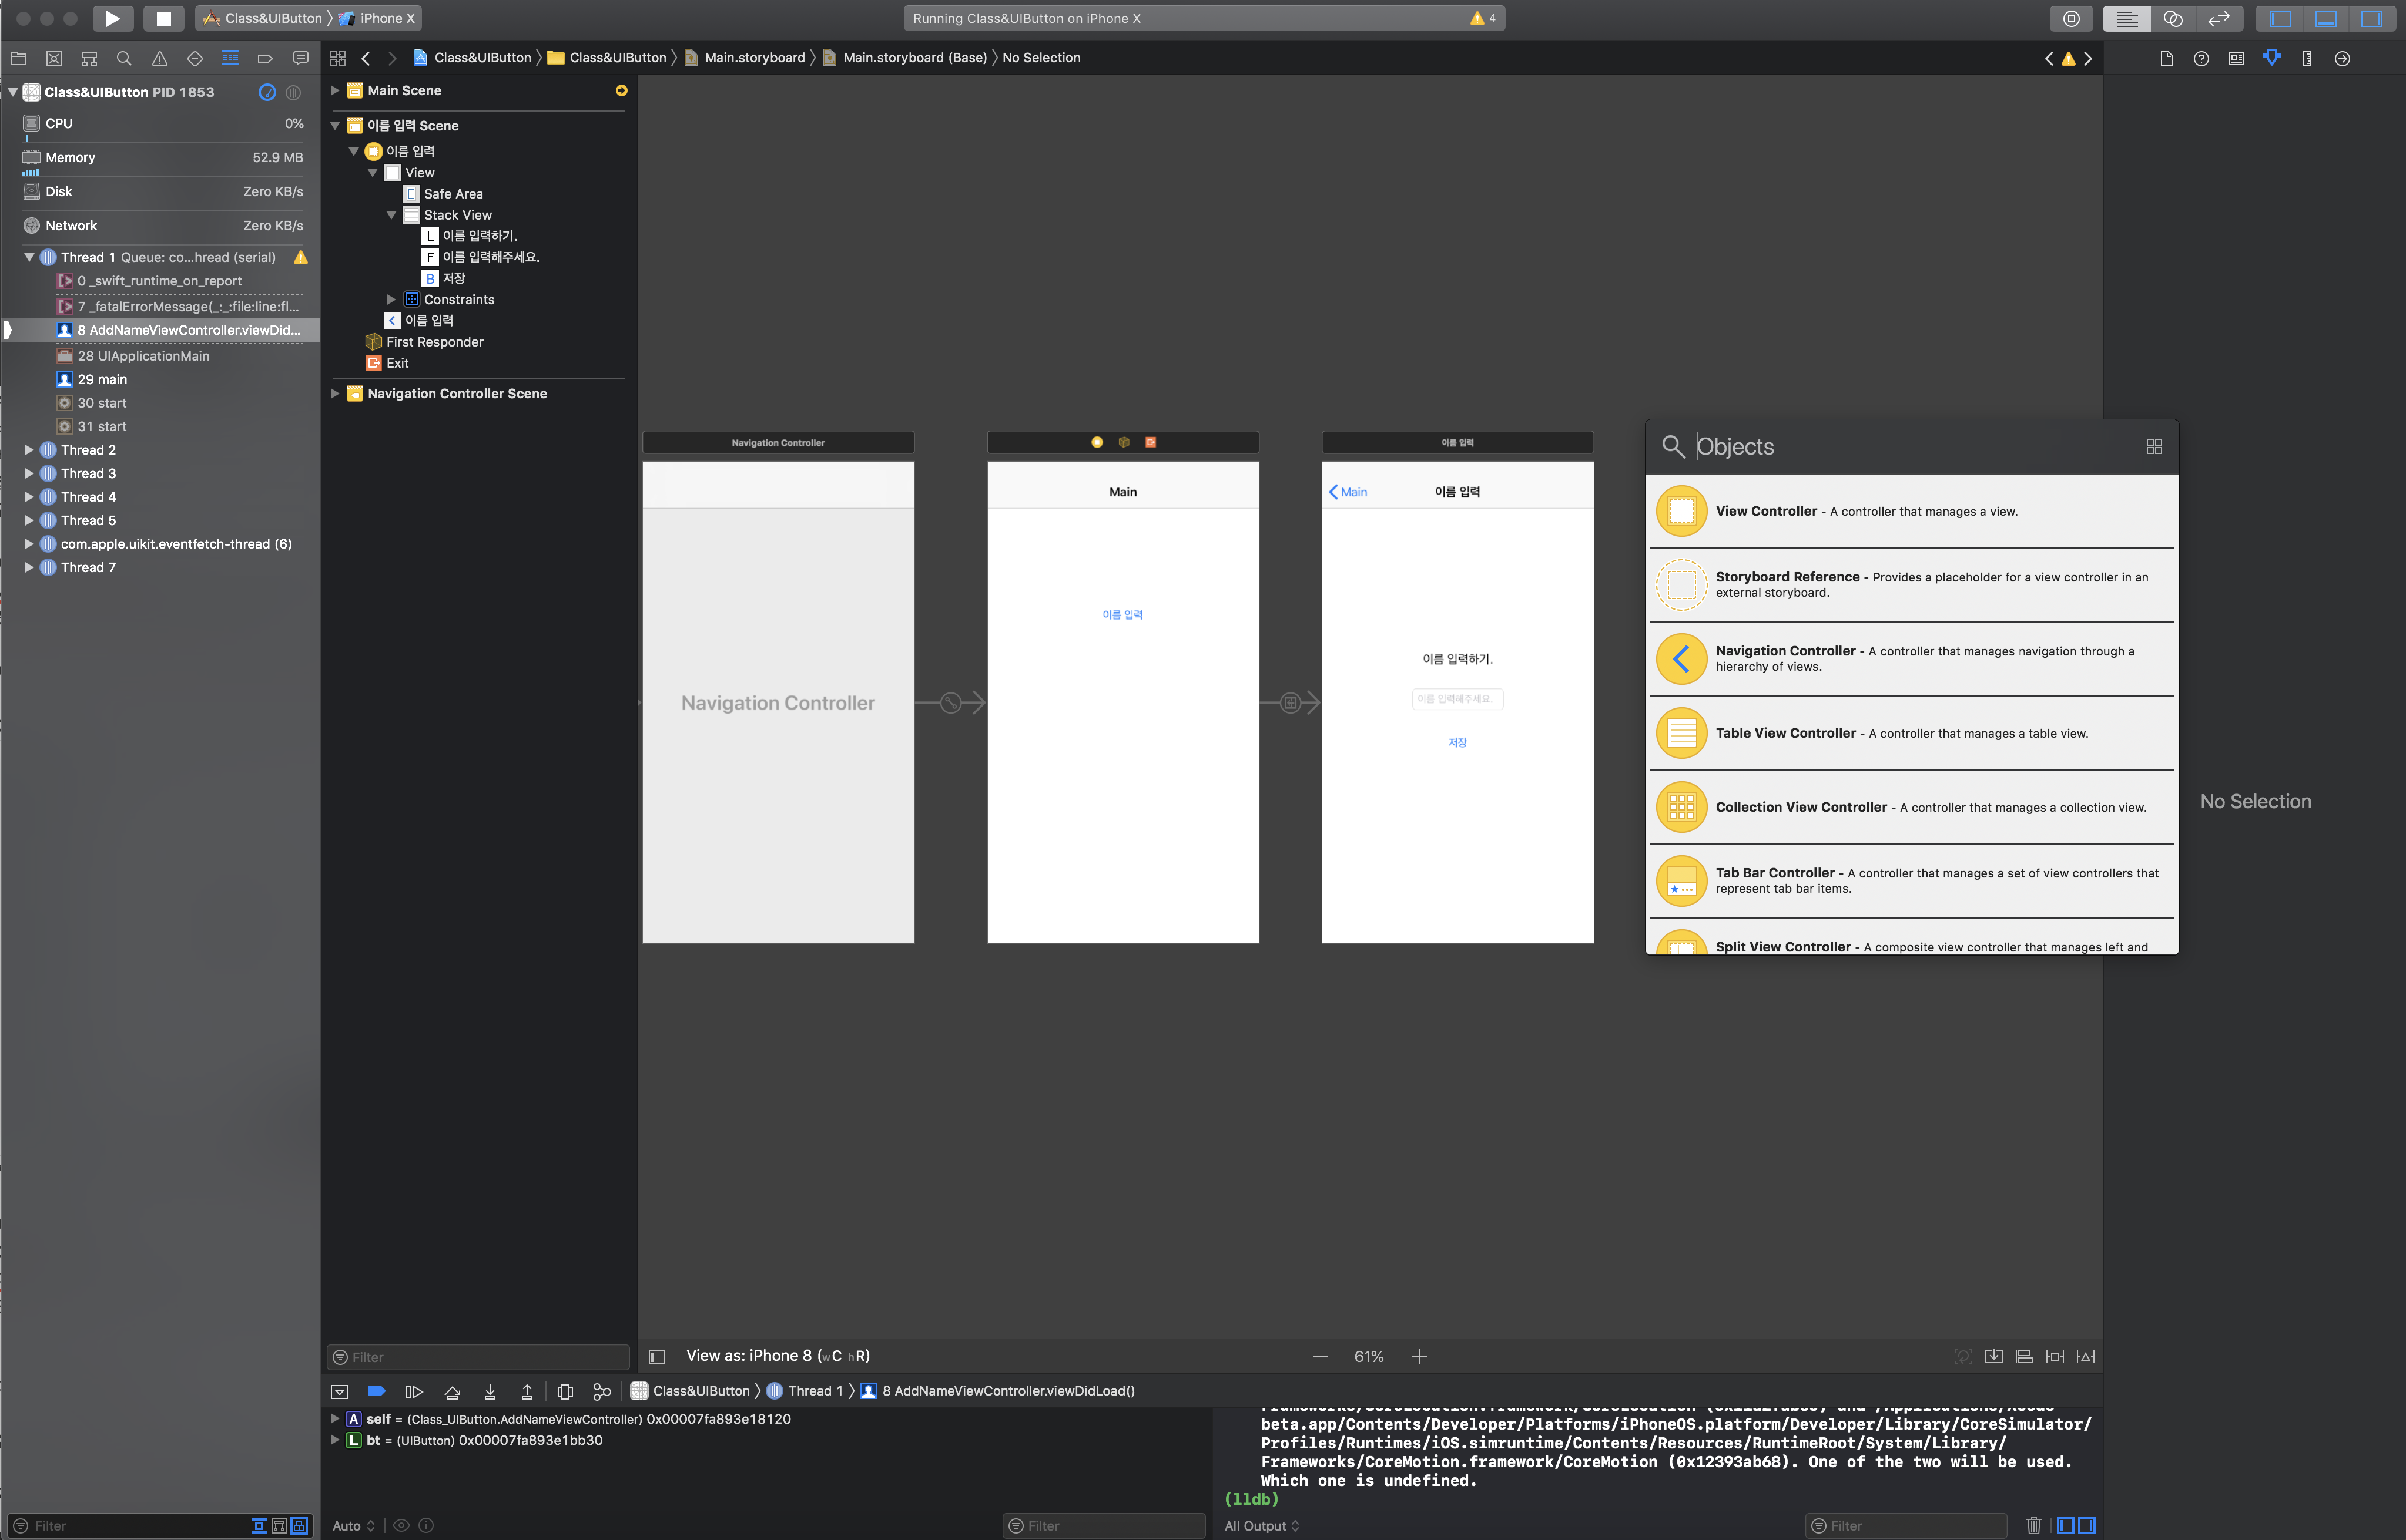Open the Debug Memory Graph icon
The image size is (2406, 1540).
click(x=601, y=1391)
